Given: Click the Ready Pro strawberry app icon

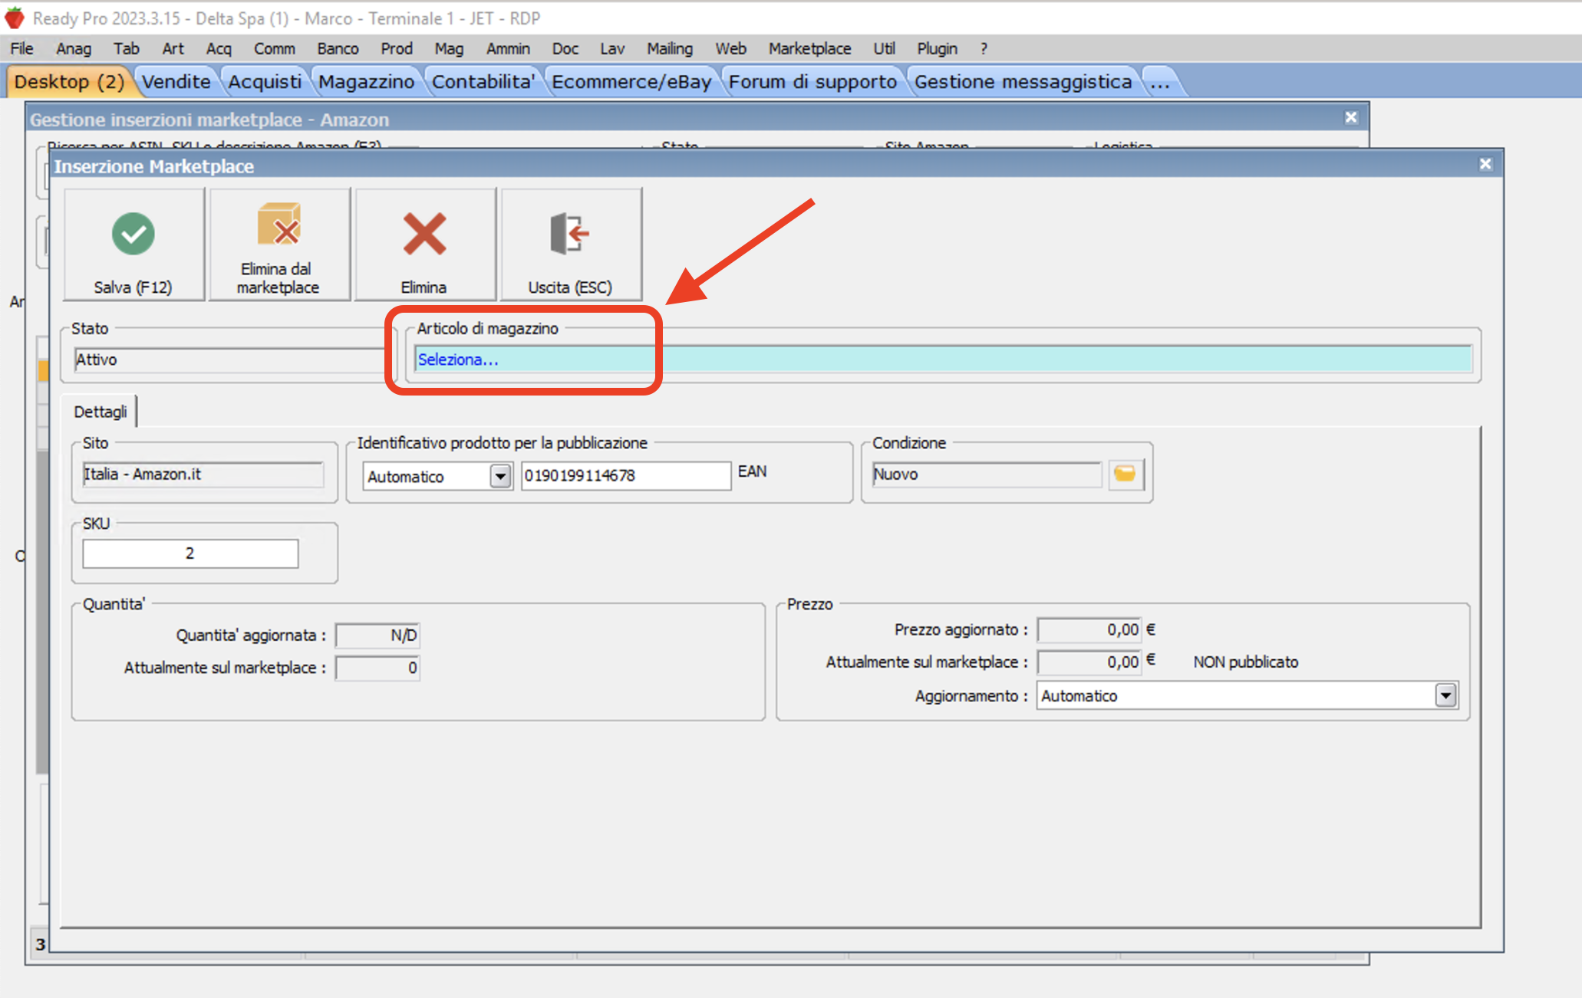Looking at the screenshot, I should point(14,18).
